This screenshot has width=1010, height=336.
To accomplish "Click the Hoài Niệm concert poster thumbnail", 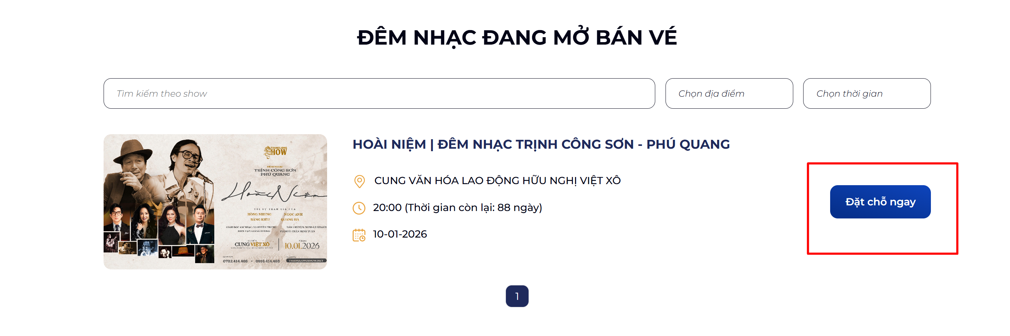I will (215, 201).
